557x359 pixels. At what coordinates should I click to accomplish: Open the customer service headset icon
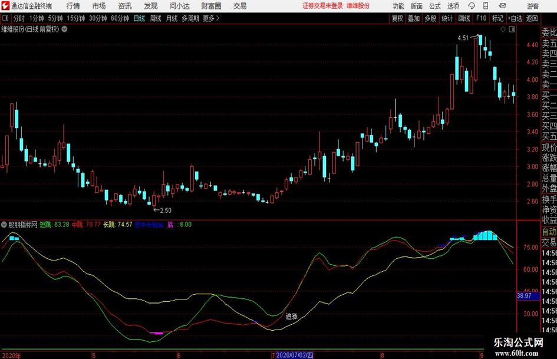pos(472,6)
